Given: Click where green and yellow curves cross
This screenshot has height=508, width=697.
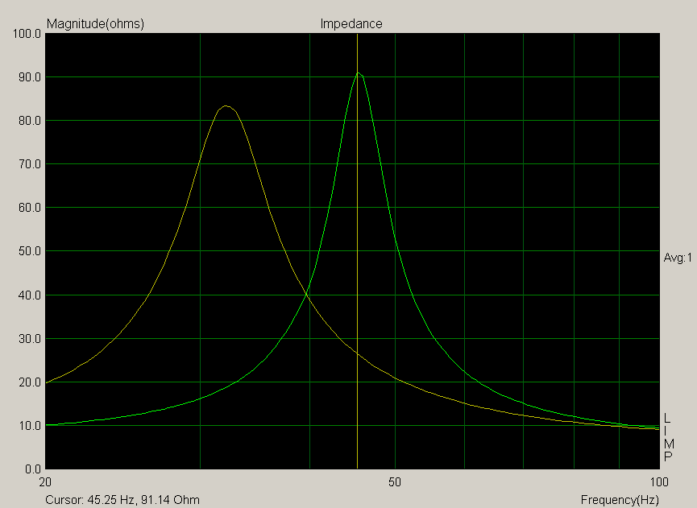Looking at the screenshot, I should pos(306,294).
